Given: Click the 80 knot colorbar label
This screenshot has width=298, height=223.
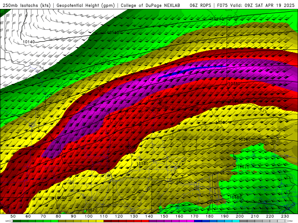Looking at the screenshot, I should [x=58, y=216].
